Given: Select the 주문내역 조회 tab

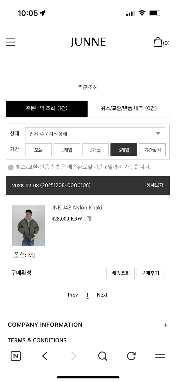Looking at the screenshot, I should click(47, 108).
